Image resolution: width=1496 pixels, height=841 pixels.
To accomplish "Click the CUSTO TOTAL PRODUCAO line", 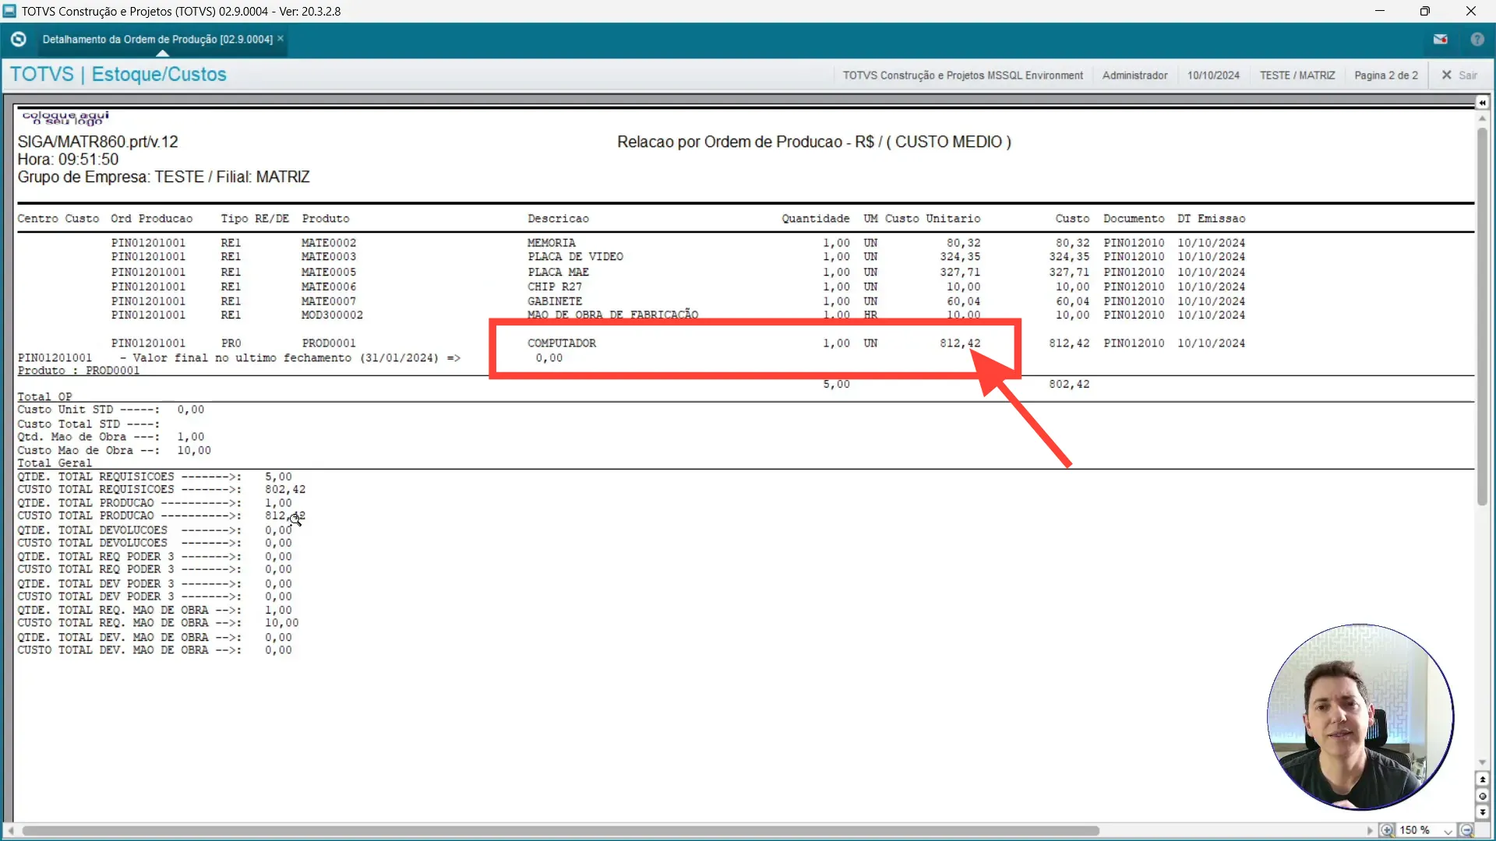I will (x=161, y=516).
